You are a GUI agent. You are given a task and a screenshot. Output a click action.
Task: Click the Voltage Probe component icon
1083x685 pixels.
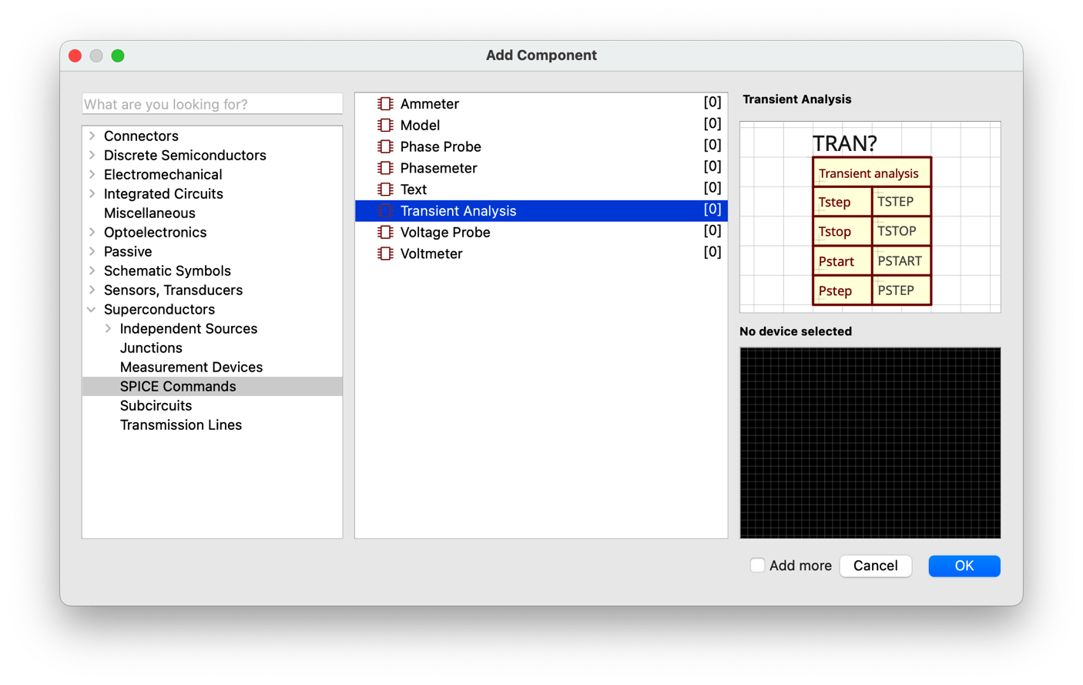tap(385, 232)
